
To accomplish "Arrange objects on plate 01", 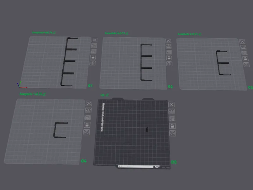I will pos(94,51).
